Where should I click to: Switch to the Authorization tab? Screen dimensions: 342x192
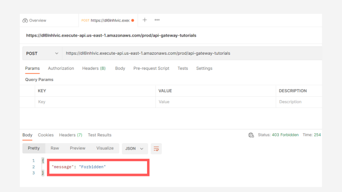pyautogui.click(x=61, y=68)
